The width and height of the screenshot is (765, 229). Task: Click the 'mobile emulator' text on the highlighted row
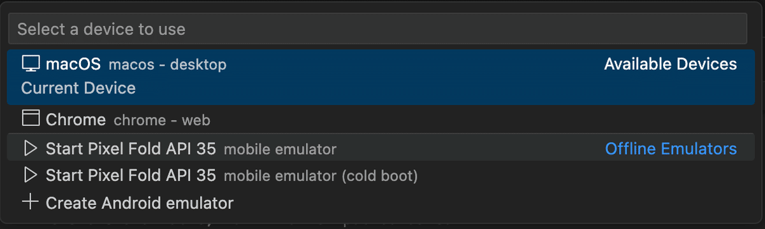pyautogui.click(x=280, y=149)
